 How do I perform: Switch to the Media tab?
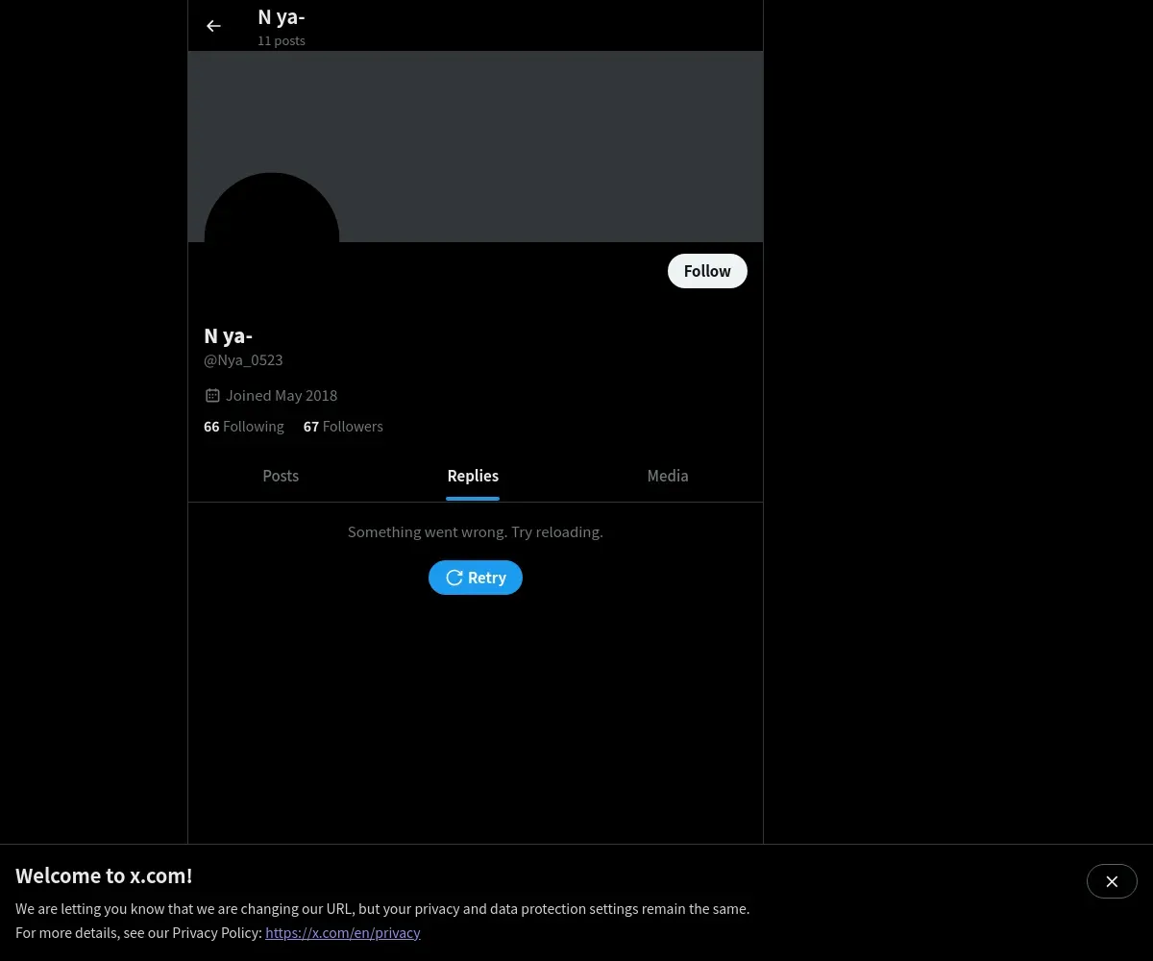coord(668,476)
